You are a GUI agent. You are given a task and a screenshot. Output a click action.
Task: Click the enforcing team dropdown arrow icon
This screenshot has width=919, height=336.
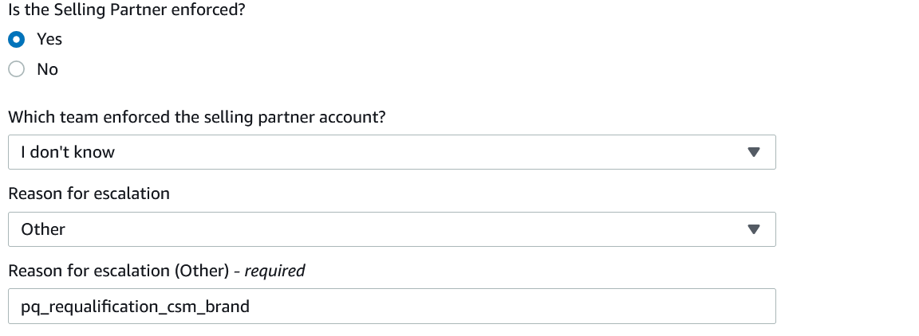(753, 152)
